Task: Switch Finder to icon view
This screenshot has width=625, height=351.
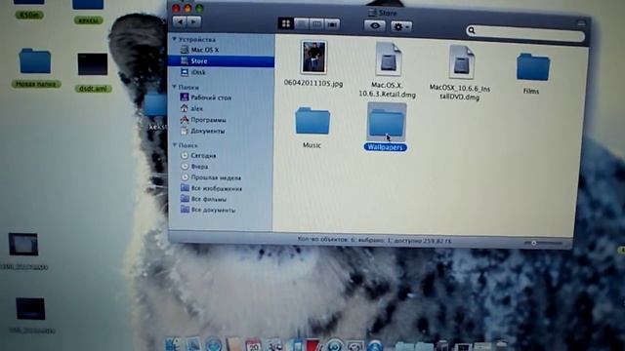Action: click(x=286, y=23)
